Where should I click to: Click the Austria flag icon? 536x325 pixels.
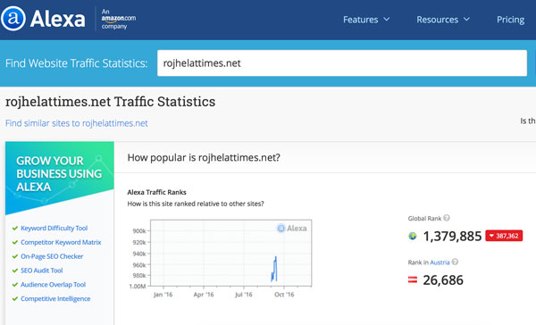pos(413,279)
